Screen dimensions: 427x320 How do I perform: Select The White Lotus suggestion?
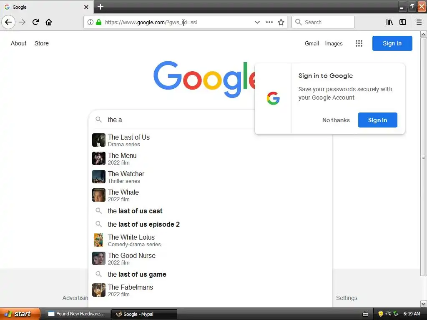pyautogui.click(x=210, y=240)
